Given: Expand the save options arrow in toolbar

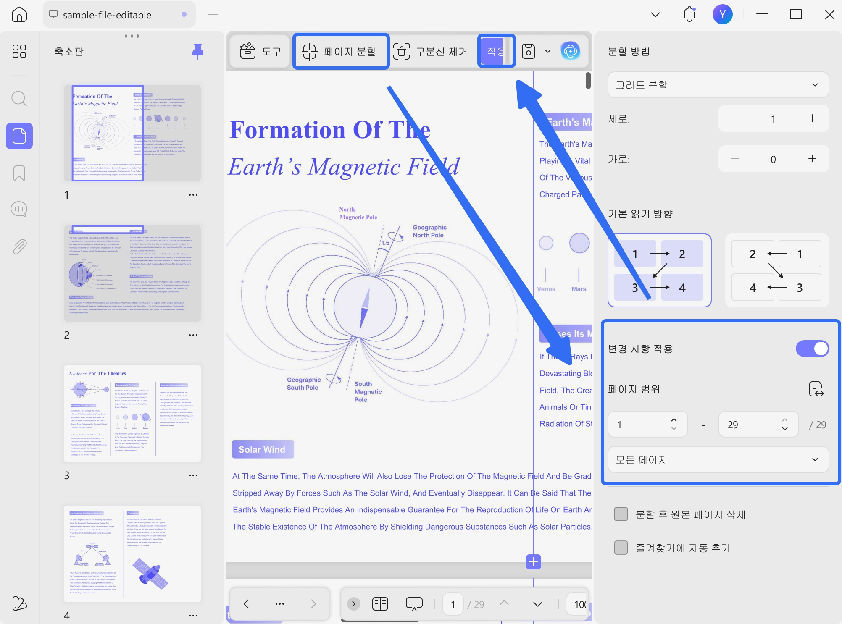Looking at the screenshot, I should 548,51.
